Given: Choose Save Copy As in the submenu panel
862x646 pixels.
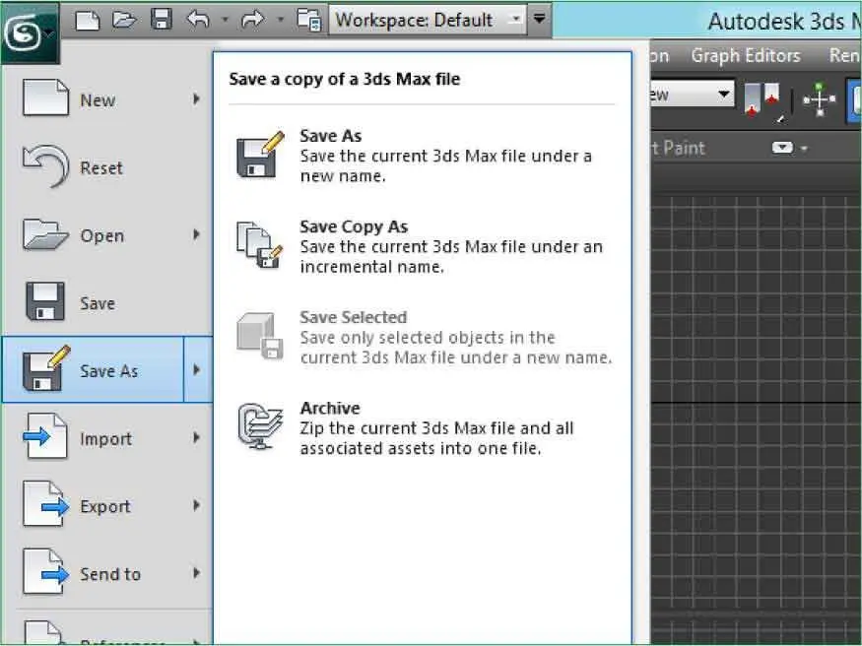Looking at the screenshot, I should coord(422,246).
